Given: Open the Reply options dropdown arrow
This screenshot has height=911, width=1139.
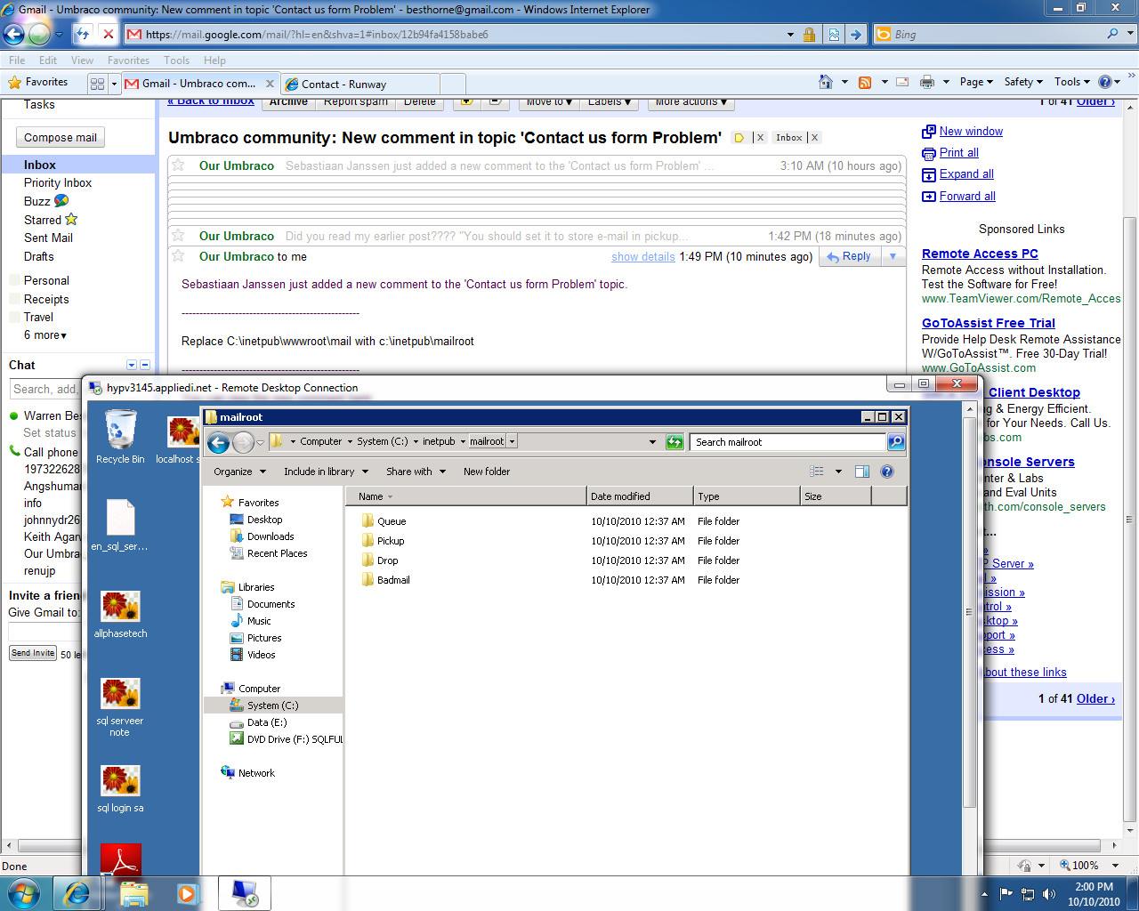Looking at the screenshot, I should click(x=893, y=256).
